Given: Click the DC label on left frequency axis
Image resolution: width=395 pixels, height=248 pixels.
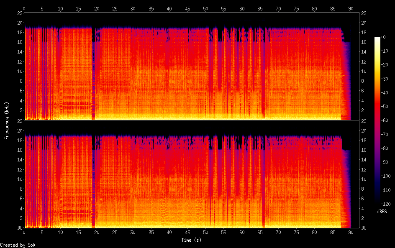Looking at the screenshot, I should tap(18, 228).
